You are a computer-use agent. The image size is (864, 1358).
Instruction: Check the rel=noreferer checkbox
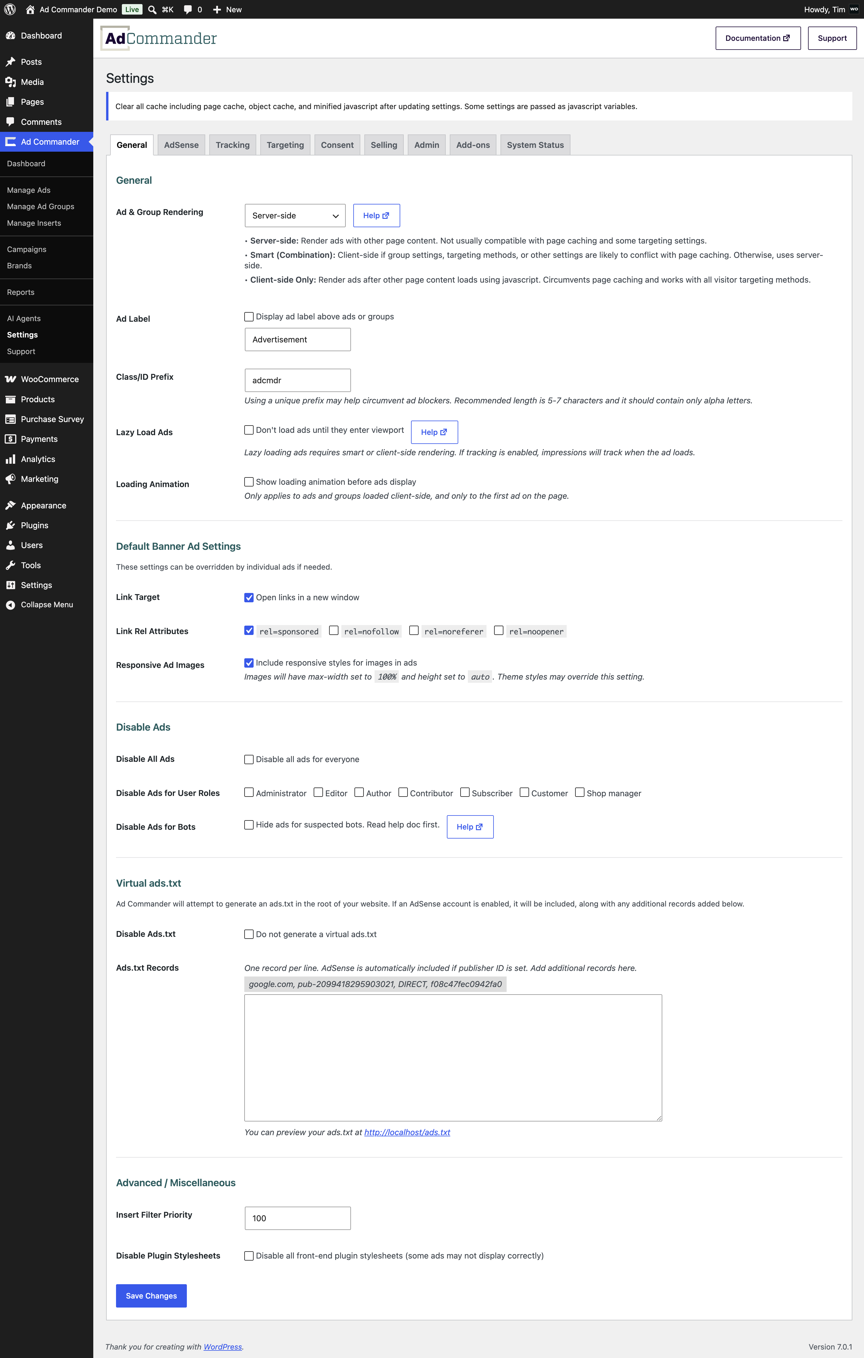coord(414,631)
